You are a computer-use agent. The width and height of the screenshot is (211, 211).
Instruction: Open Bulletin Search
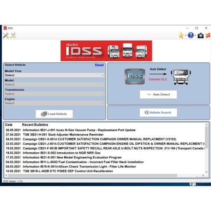158,112
